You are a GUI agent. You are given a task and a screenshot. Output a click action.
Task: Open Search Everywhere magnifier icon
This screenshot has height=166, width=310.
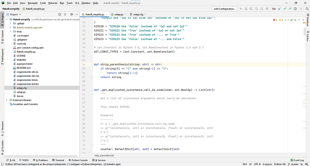pyautogui.click(x=307, y=9)
